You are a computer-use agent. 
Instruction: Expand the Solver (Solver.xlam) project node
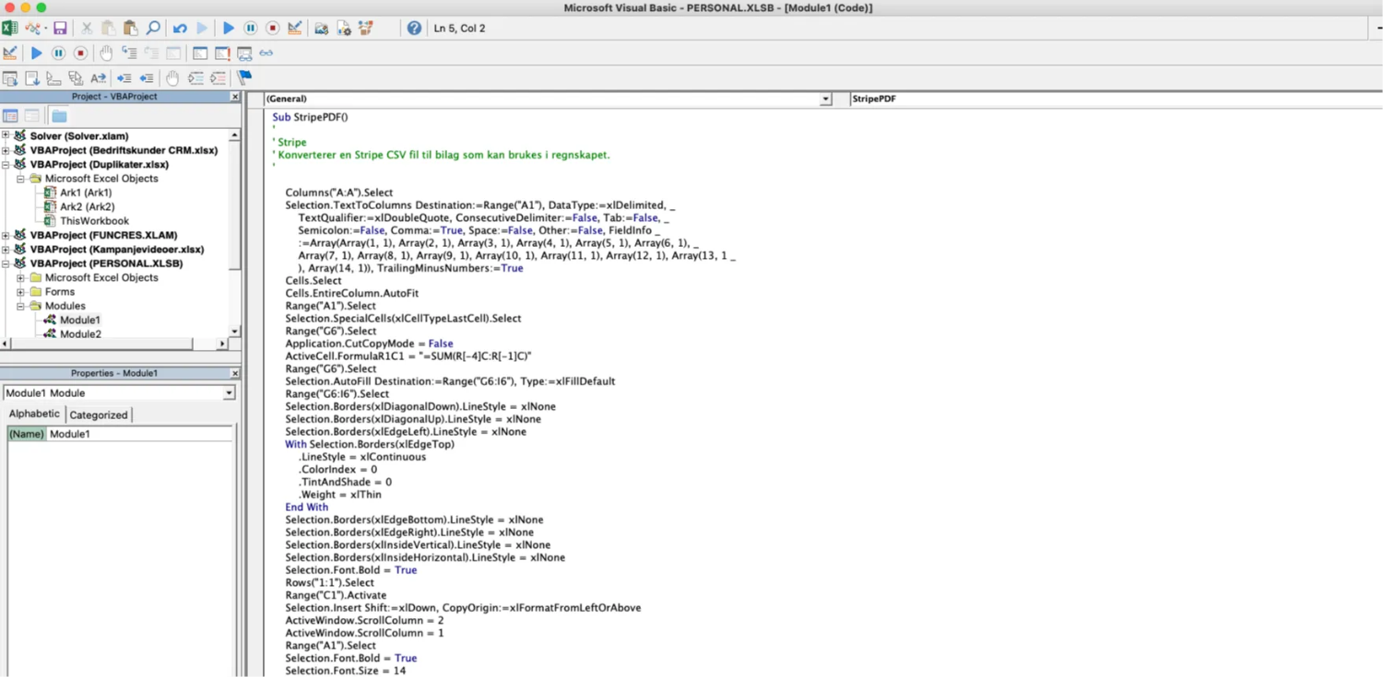pyautogui.click(x=6, y=136)
